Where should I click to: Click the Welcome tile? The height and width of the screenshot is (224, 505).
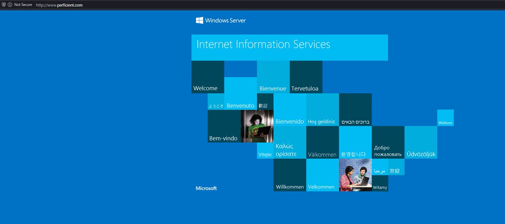[208, 77]
